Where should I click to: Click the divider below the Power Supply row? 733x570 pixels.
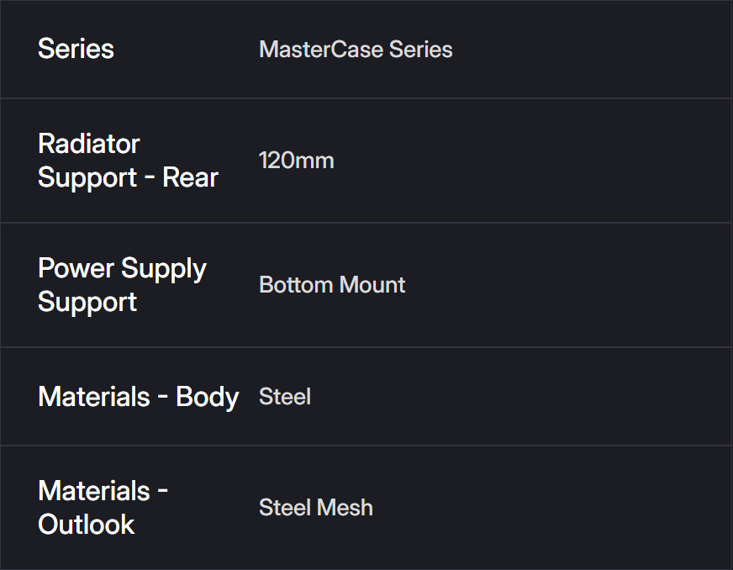tap(366, 347)
